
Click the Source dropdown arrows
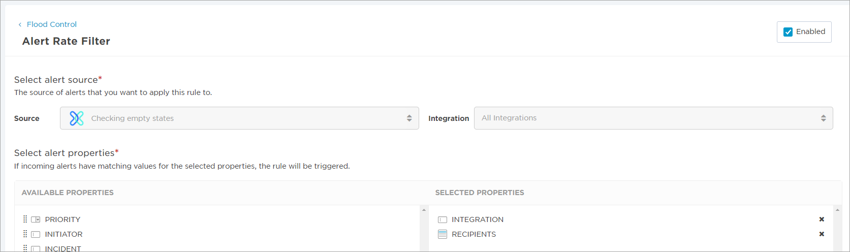point(409,118)
